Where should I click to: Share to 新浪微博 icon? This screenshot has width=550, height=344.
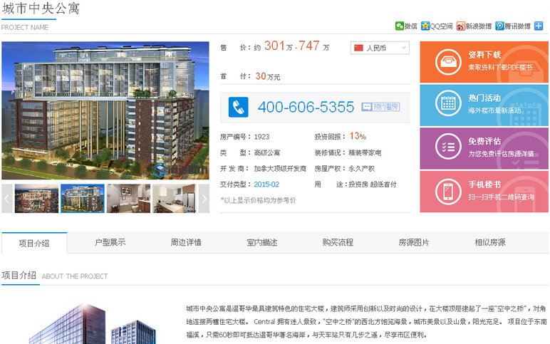pos(460,26)
